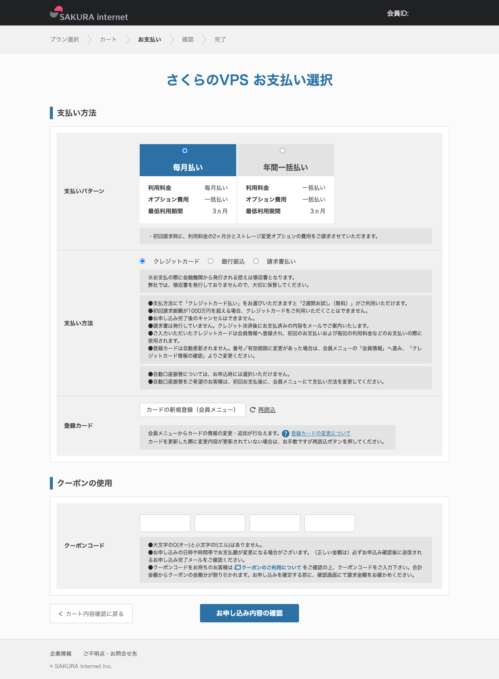
Task: Open クーポンのご利用について link
Action: point(271,567)
